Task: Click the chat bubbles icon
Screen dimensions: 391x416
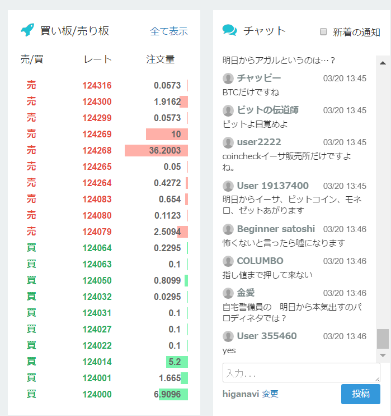Action: point(229,30)
